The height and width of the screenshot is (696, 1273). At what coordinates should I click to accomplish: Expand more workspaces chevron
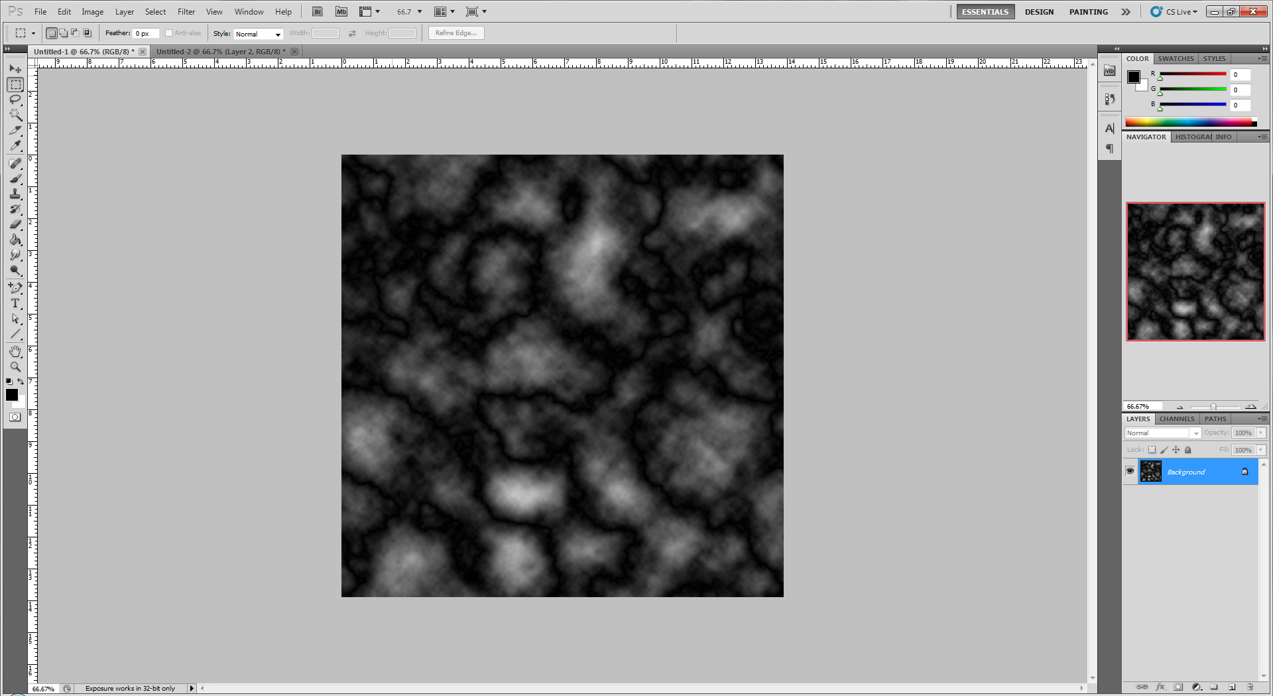click(x=1126, y=12)
